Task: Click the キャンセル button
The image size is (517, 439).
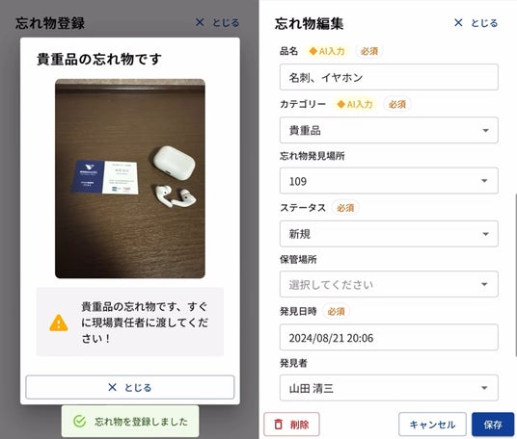Action: coord(432,425)
